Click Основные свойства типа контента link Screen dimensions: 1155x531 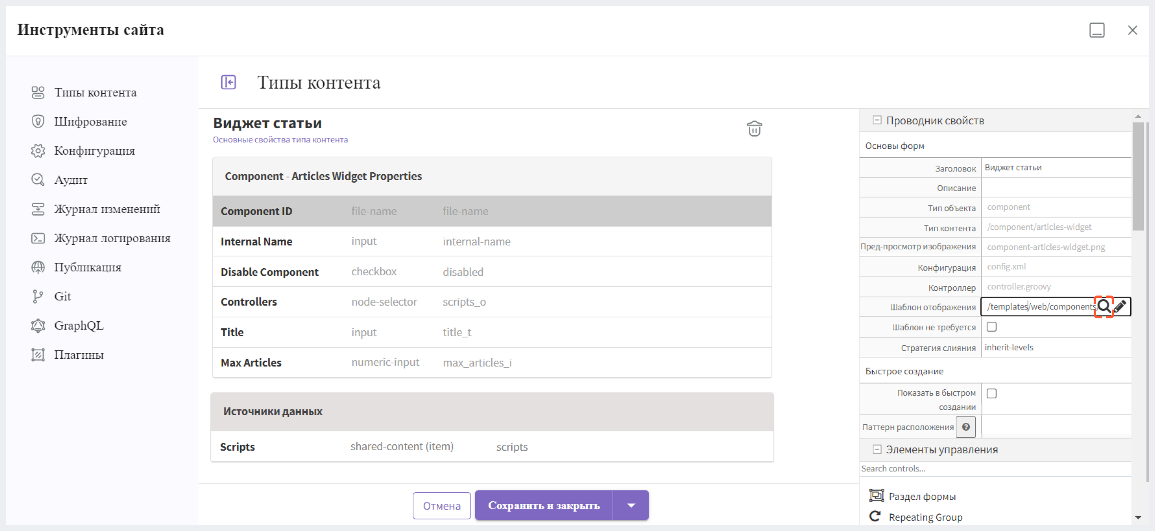pos(280,140)
